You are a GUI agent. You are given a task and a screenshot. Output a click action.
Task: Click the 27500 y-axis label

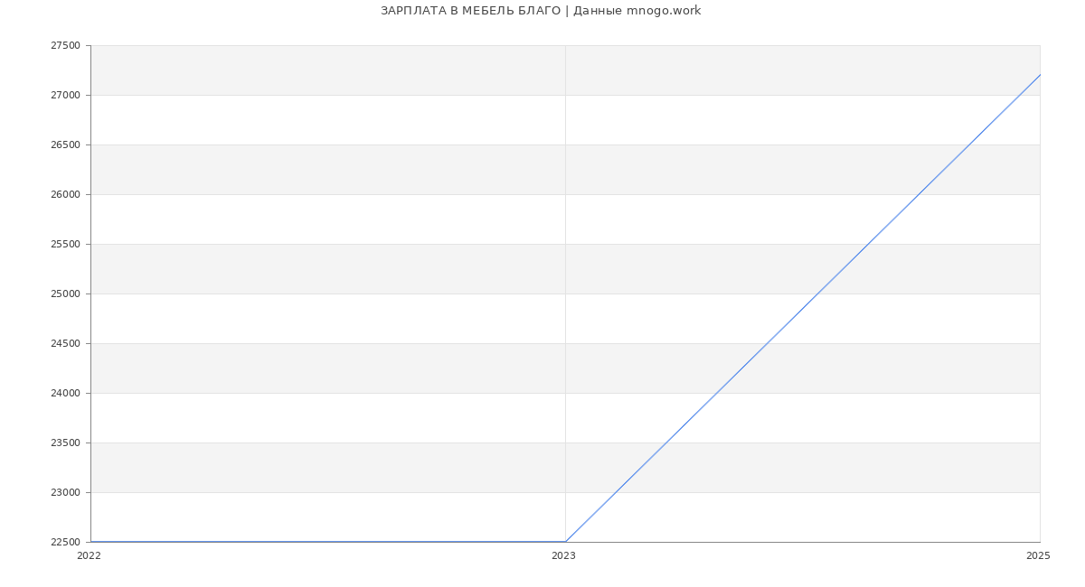(x=65, y=46)
